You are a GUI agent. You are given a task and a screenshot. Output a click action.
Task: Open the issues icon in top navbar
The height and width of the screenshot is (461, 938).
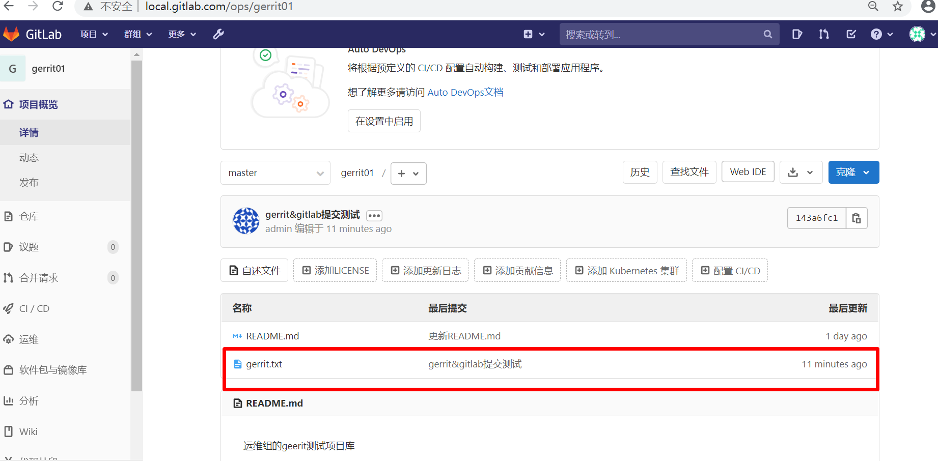pos(797,34)
